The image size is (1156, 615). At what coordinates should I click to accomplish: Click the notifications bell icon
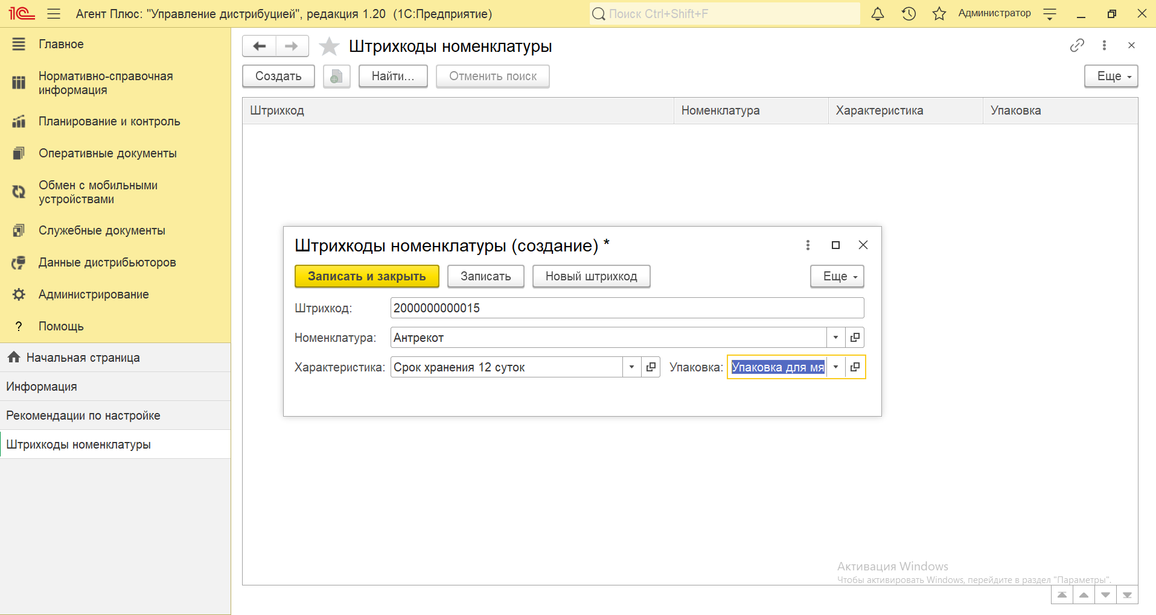click(x=878, y=14)
